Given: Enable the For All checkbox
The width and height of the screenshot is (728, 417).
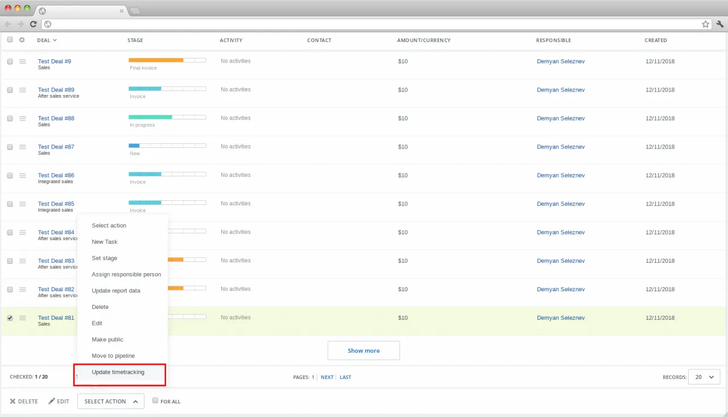Looking at the screenshot, I should point(155,401).
